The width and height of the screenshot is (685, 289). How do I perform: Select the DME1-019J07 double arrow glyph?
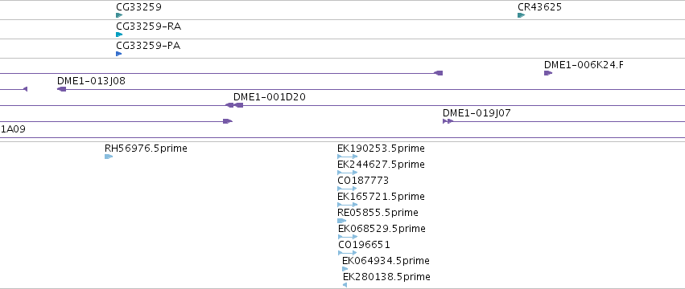click(448, 121)
